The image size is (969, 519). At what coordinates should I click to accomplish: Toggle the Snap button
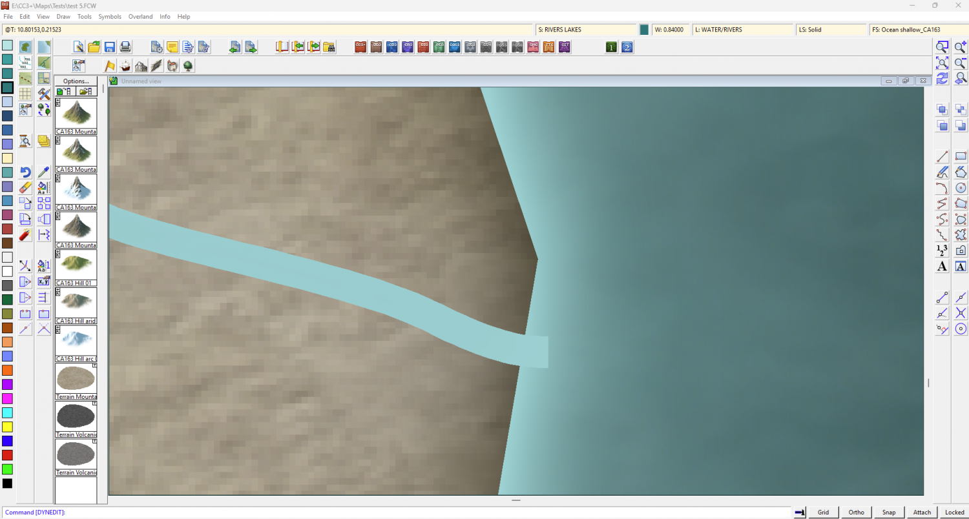click(889, 512)
